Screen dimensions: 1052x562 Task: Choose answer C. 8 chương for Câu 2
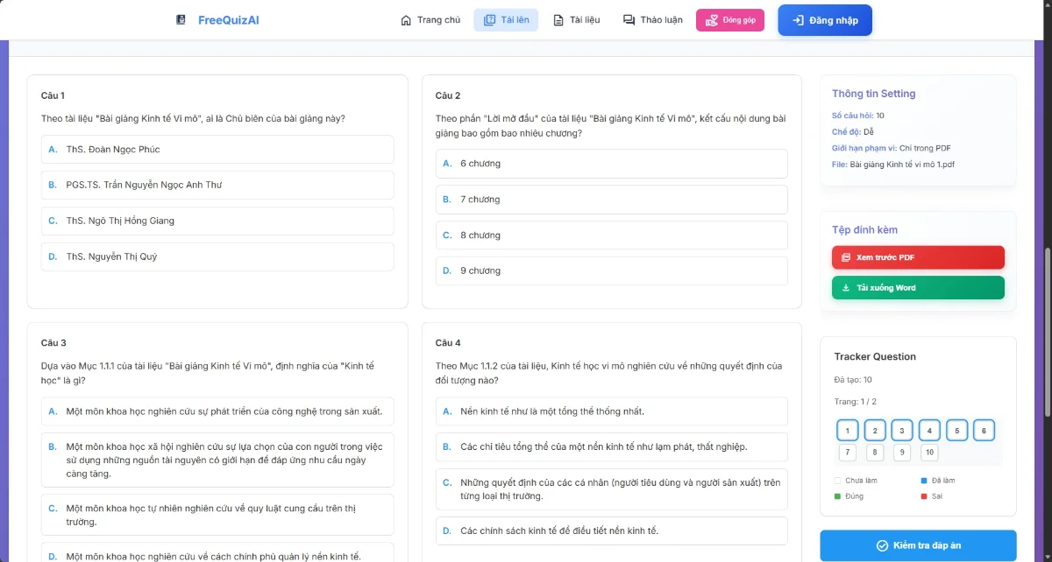pyautogui.click(x=611, y=235)
